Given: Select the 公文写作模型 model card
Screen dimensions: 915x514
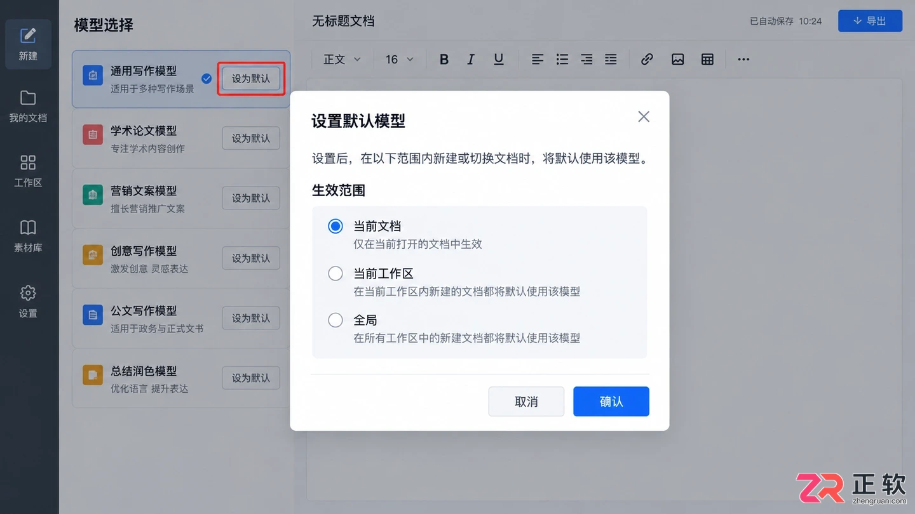Looking at the screenshot, I should tap(181, 319).
